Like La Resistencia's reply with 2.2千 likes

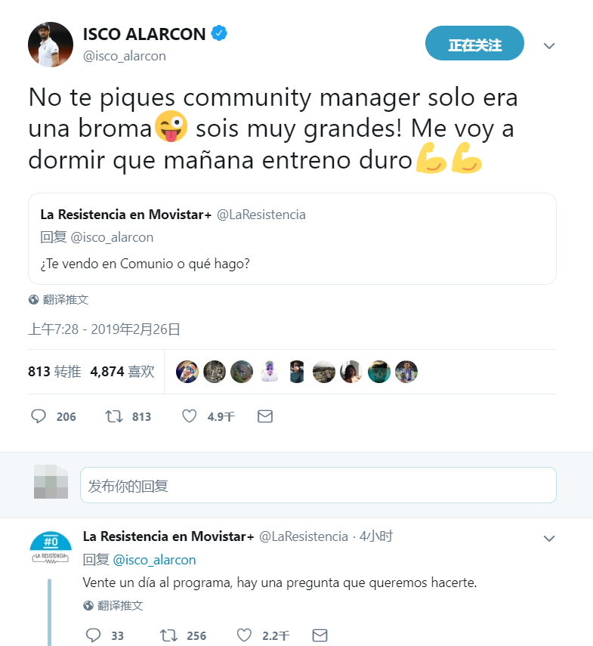244,635
